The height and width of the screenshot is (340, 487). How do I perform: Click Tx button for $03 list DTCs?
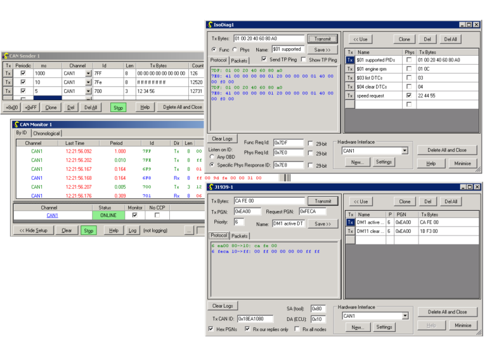coord(349,78)
